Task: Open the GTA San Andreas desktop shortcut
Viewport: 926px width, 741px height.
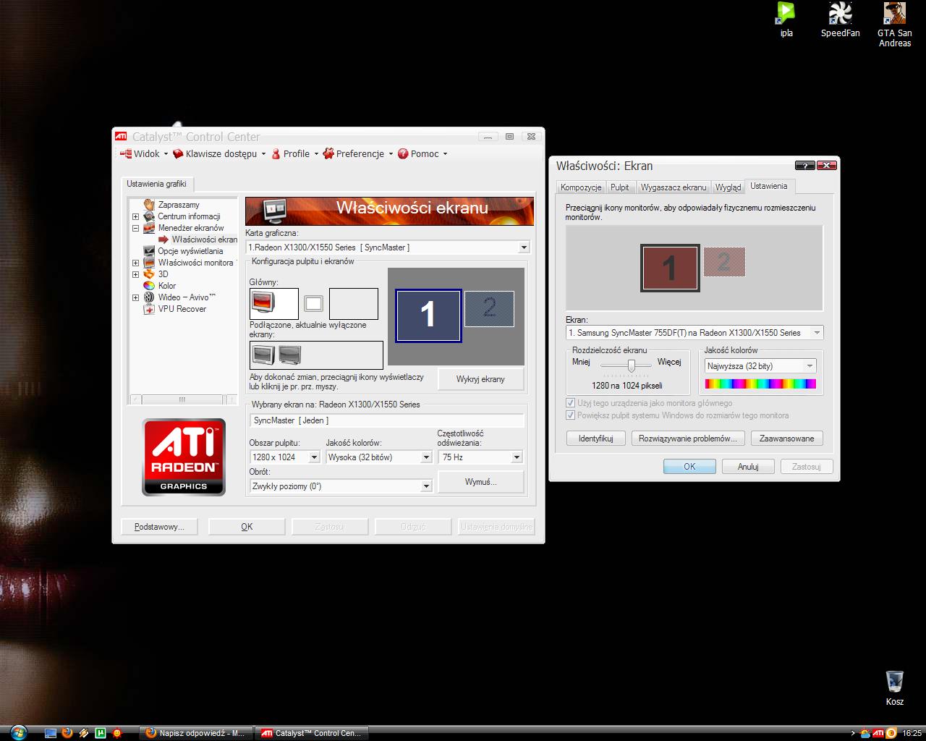Action: click(x=895, y=14)
